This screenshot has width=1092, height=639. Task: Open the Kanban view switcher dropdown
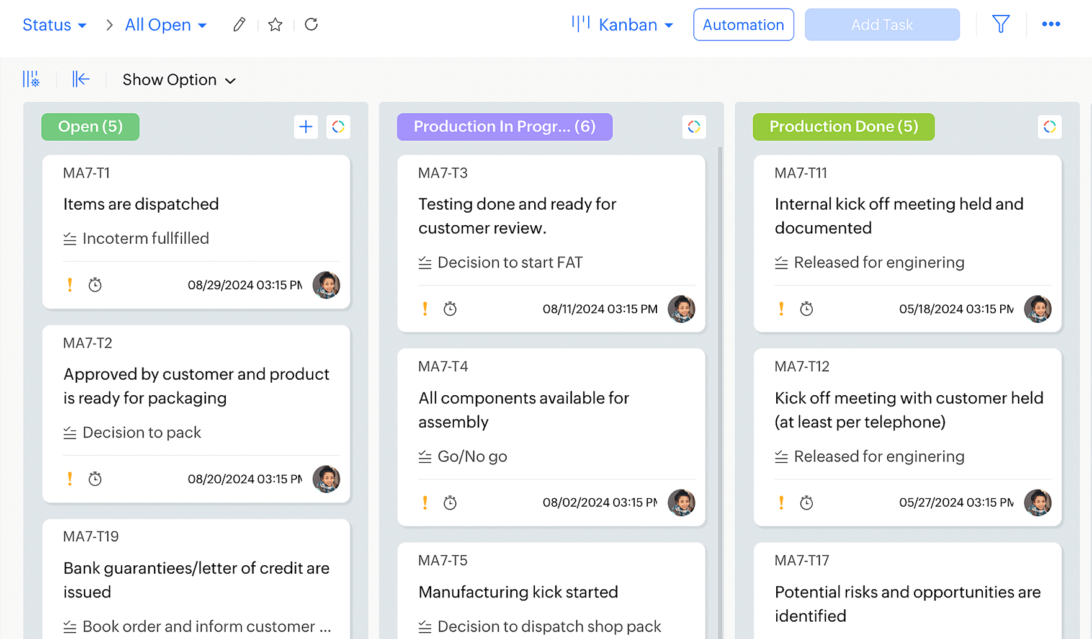coord(623,25)
